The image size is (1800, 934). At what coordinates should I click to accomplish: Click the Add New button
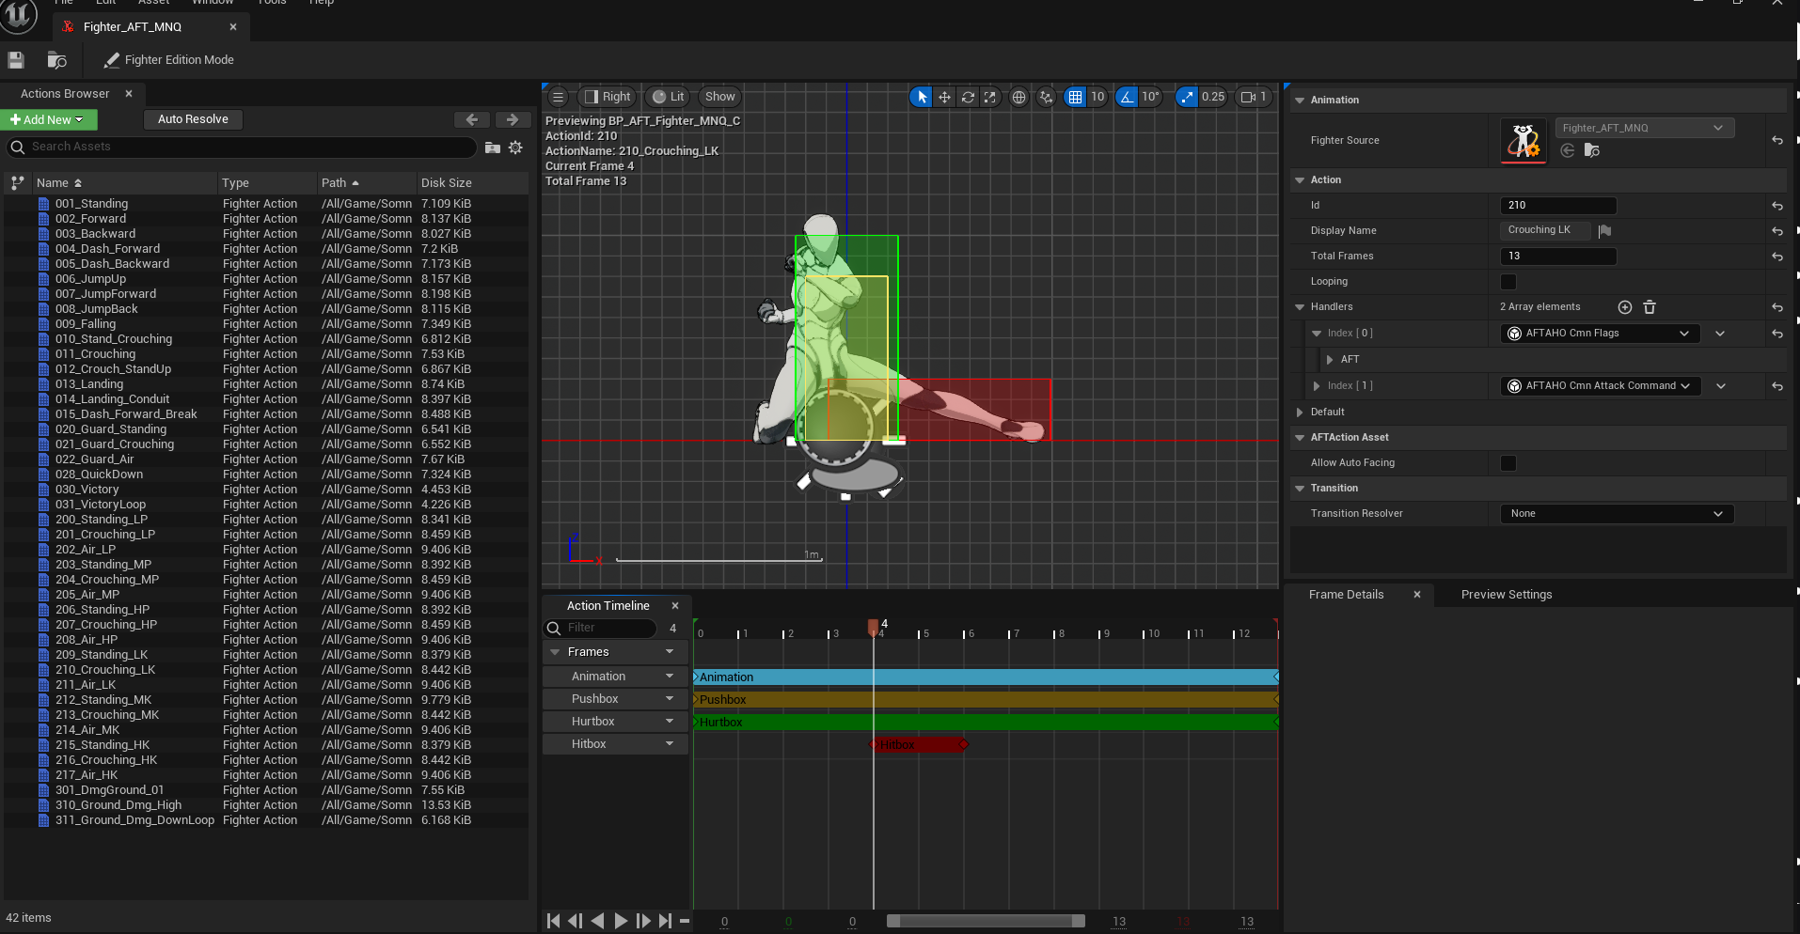pyautogui.click(x=47, y=119)
